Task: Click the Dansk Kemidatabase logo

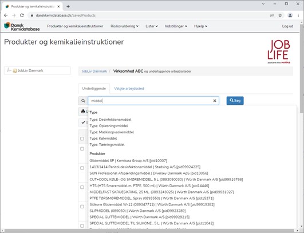Action: pyautogui.click(x=22, y=26)
